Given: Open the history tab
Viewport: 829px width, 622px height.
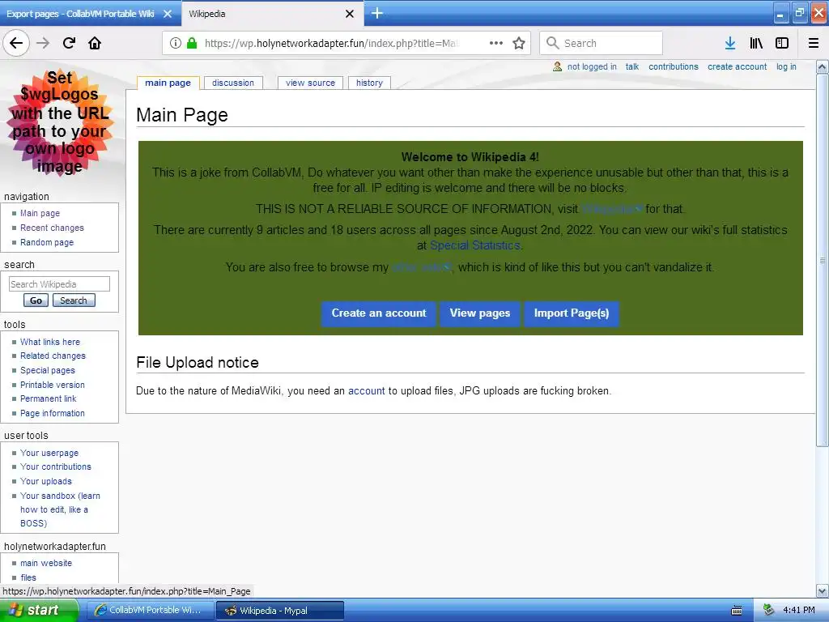Looking at the screenshot, I should 369,83.
